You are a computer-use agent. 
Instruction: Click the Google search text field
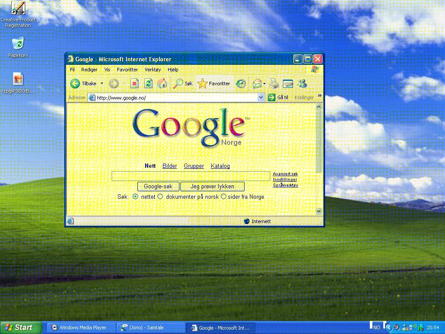pos(191,176)
